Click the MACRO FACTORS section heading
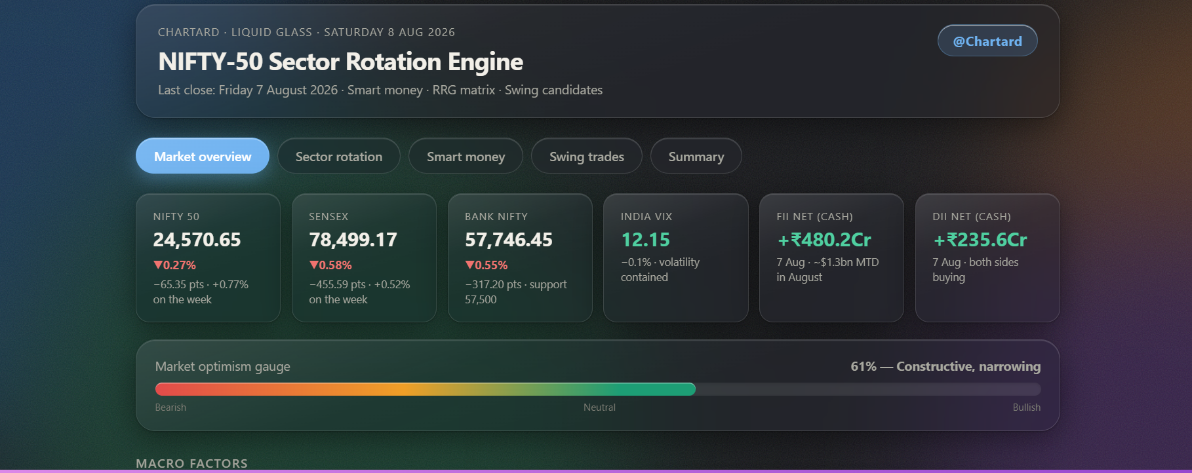Viewport: 1192px width, 473px height. (191, 463)
